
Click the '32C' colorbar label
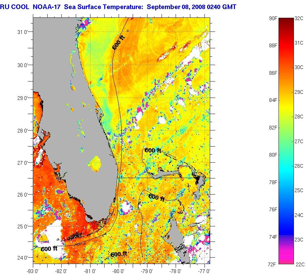pos(299,18)
